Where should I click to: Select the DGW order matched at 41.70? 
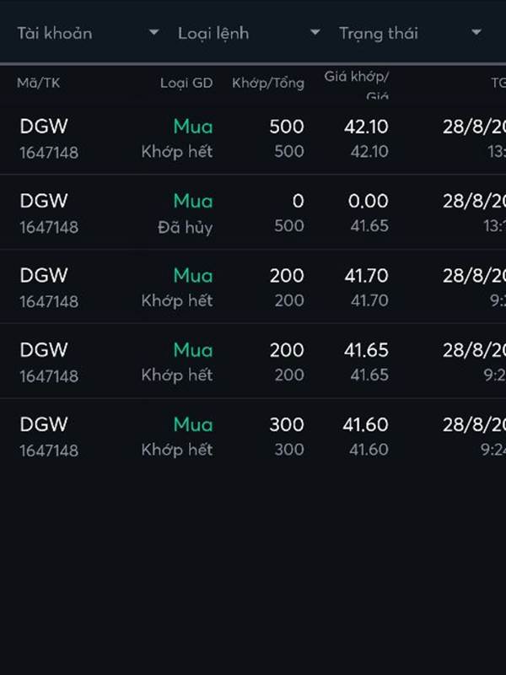[x=253, y=287]
